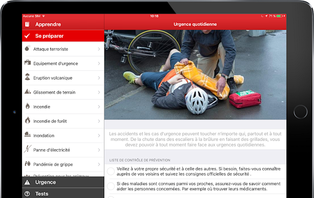Tap the injured cyclist photo
This screenshot has height=198, width=314.
pyautogui.click(x=195, y=75)
